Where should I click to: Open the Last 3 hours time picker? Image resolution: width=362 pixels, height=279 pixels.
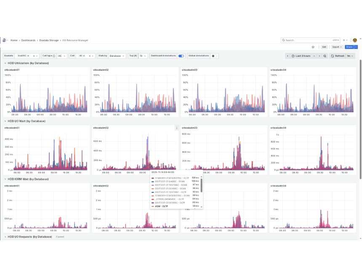point(303,56)
